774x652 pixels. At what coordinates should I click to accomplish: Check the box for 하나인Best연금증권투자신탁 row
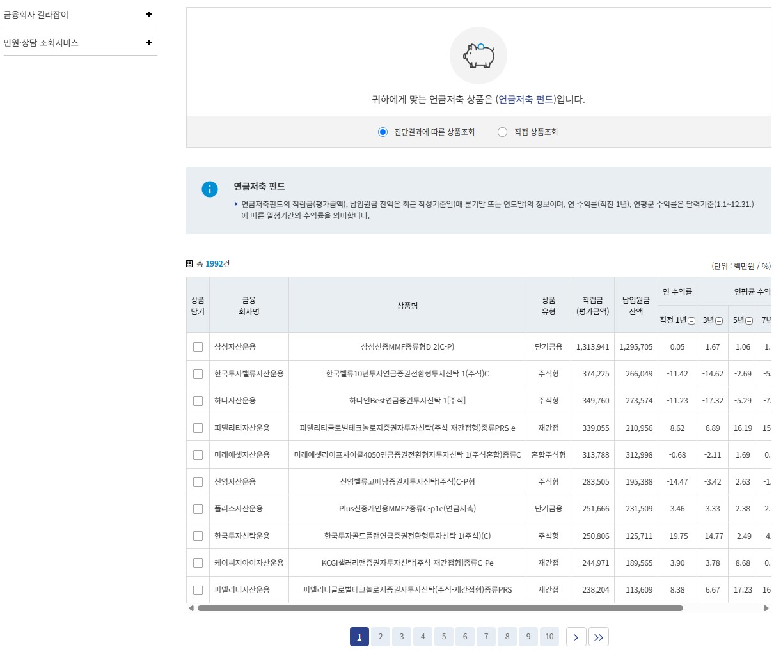point(198,401)
